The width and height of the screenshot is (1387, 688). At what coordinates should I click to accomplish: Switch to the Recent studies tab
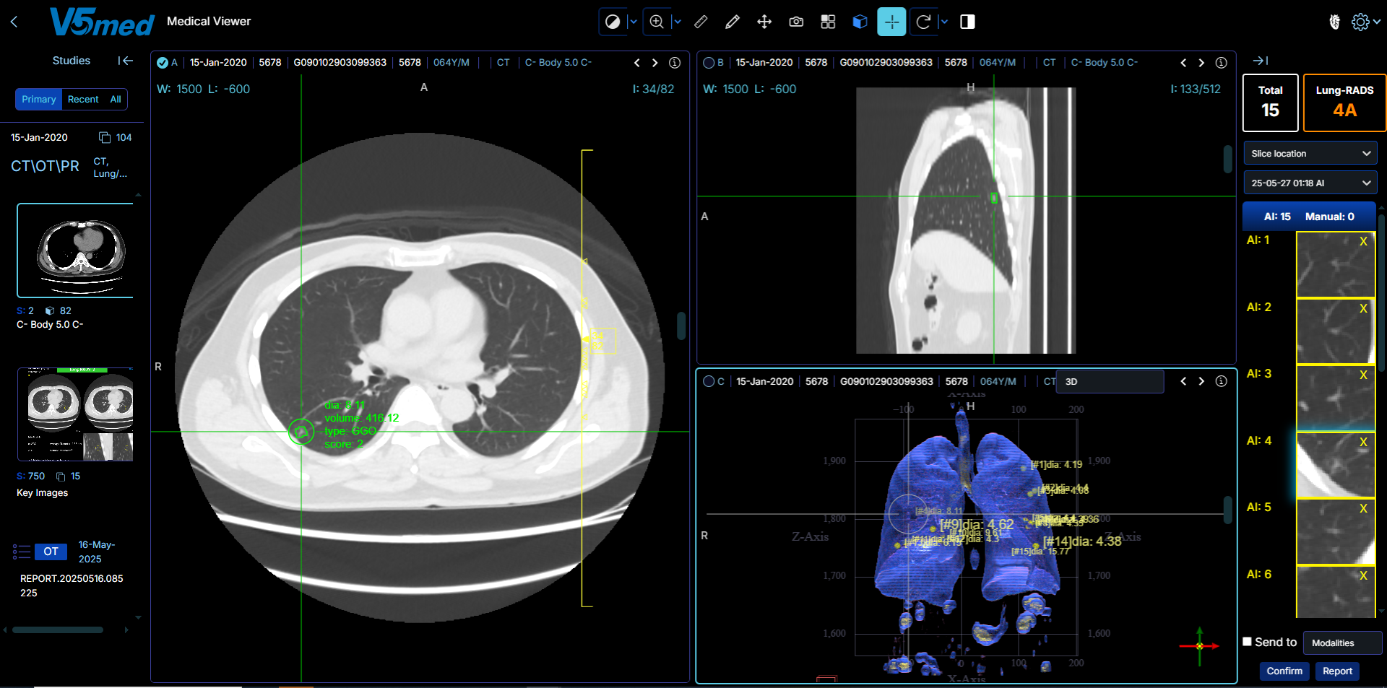(83, 99)
